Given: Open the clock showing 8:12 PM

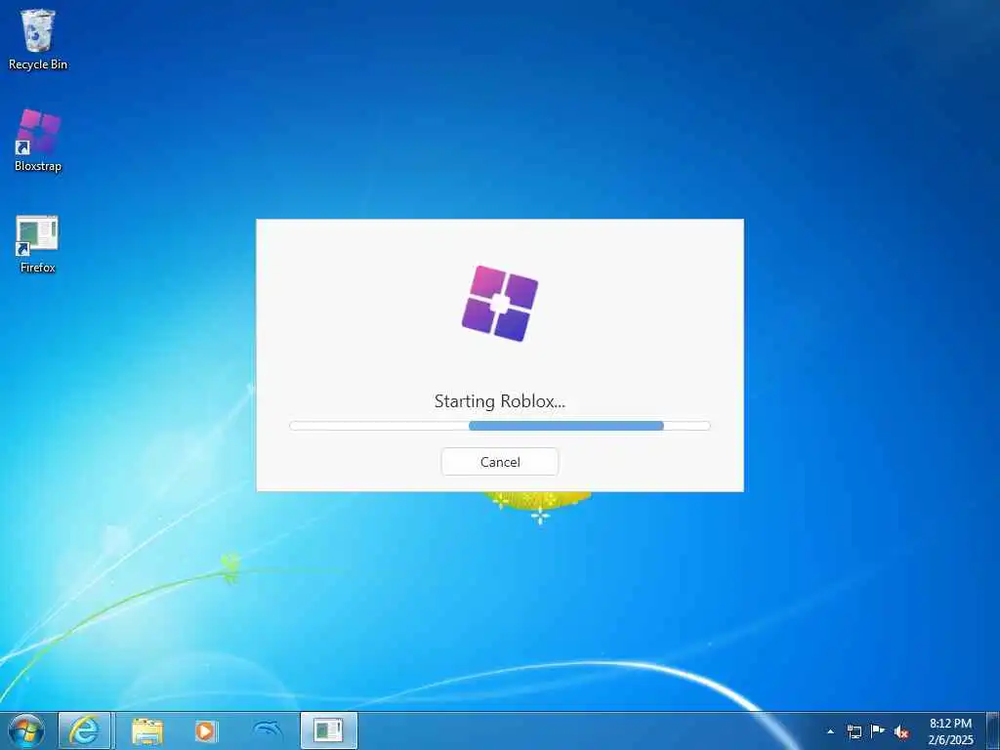Looking at the screenshot, I should click(x=950, y=731).
